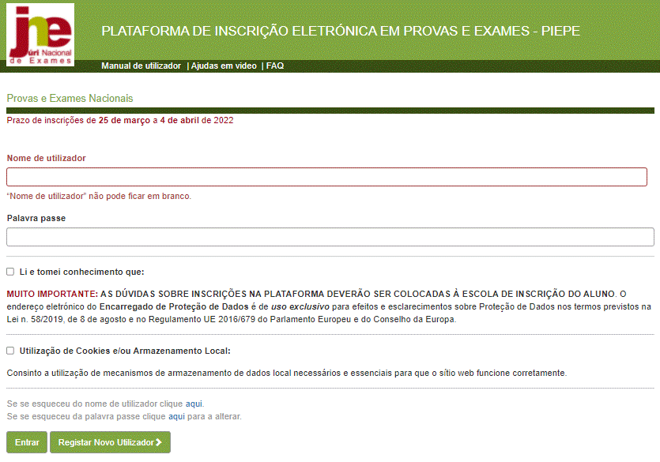Click the Registar Novo Utilizador button
This screenshot has height=462, width=660.
tap(109, 443)
